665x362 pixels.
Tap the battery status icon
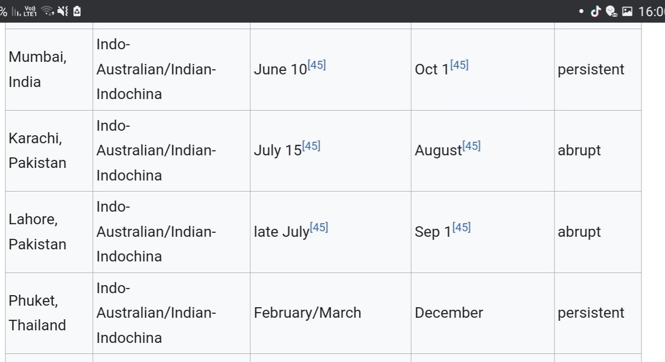click(x=77, y=11)
